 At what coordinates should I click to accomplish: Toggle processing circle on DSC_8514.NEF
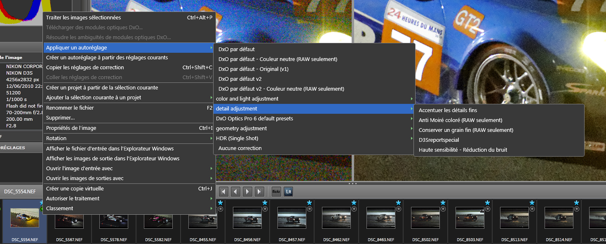pos(577,209)
